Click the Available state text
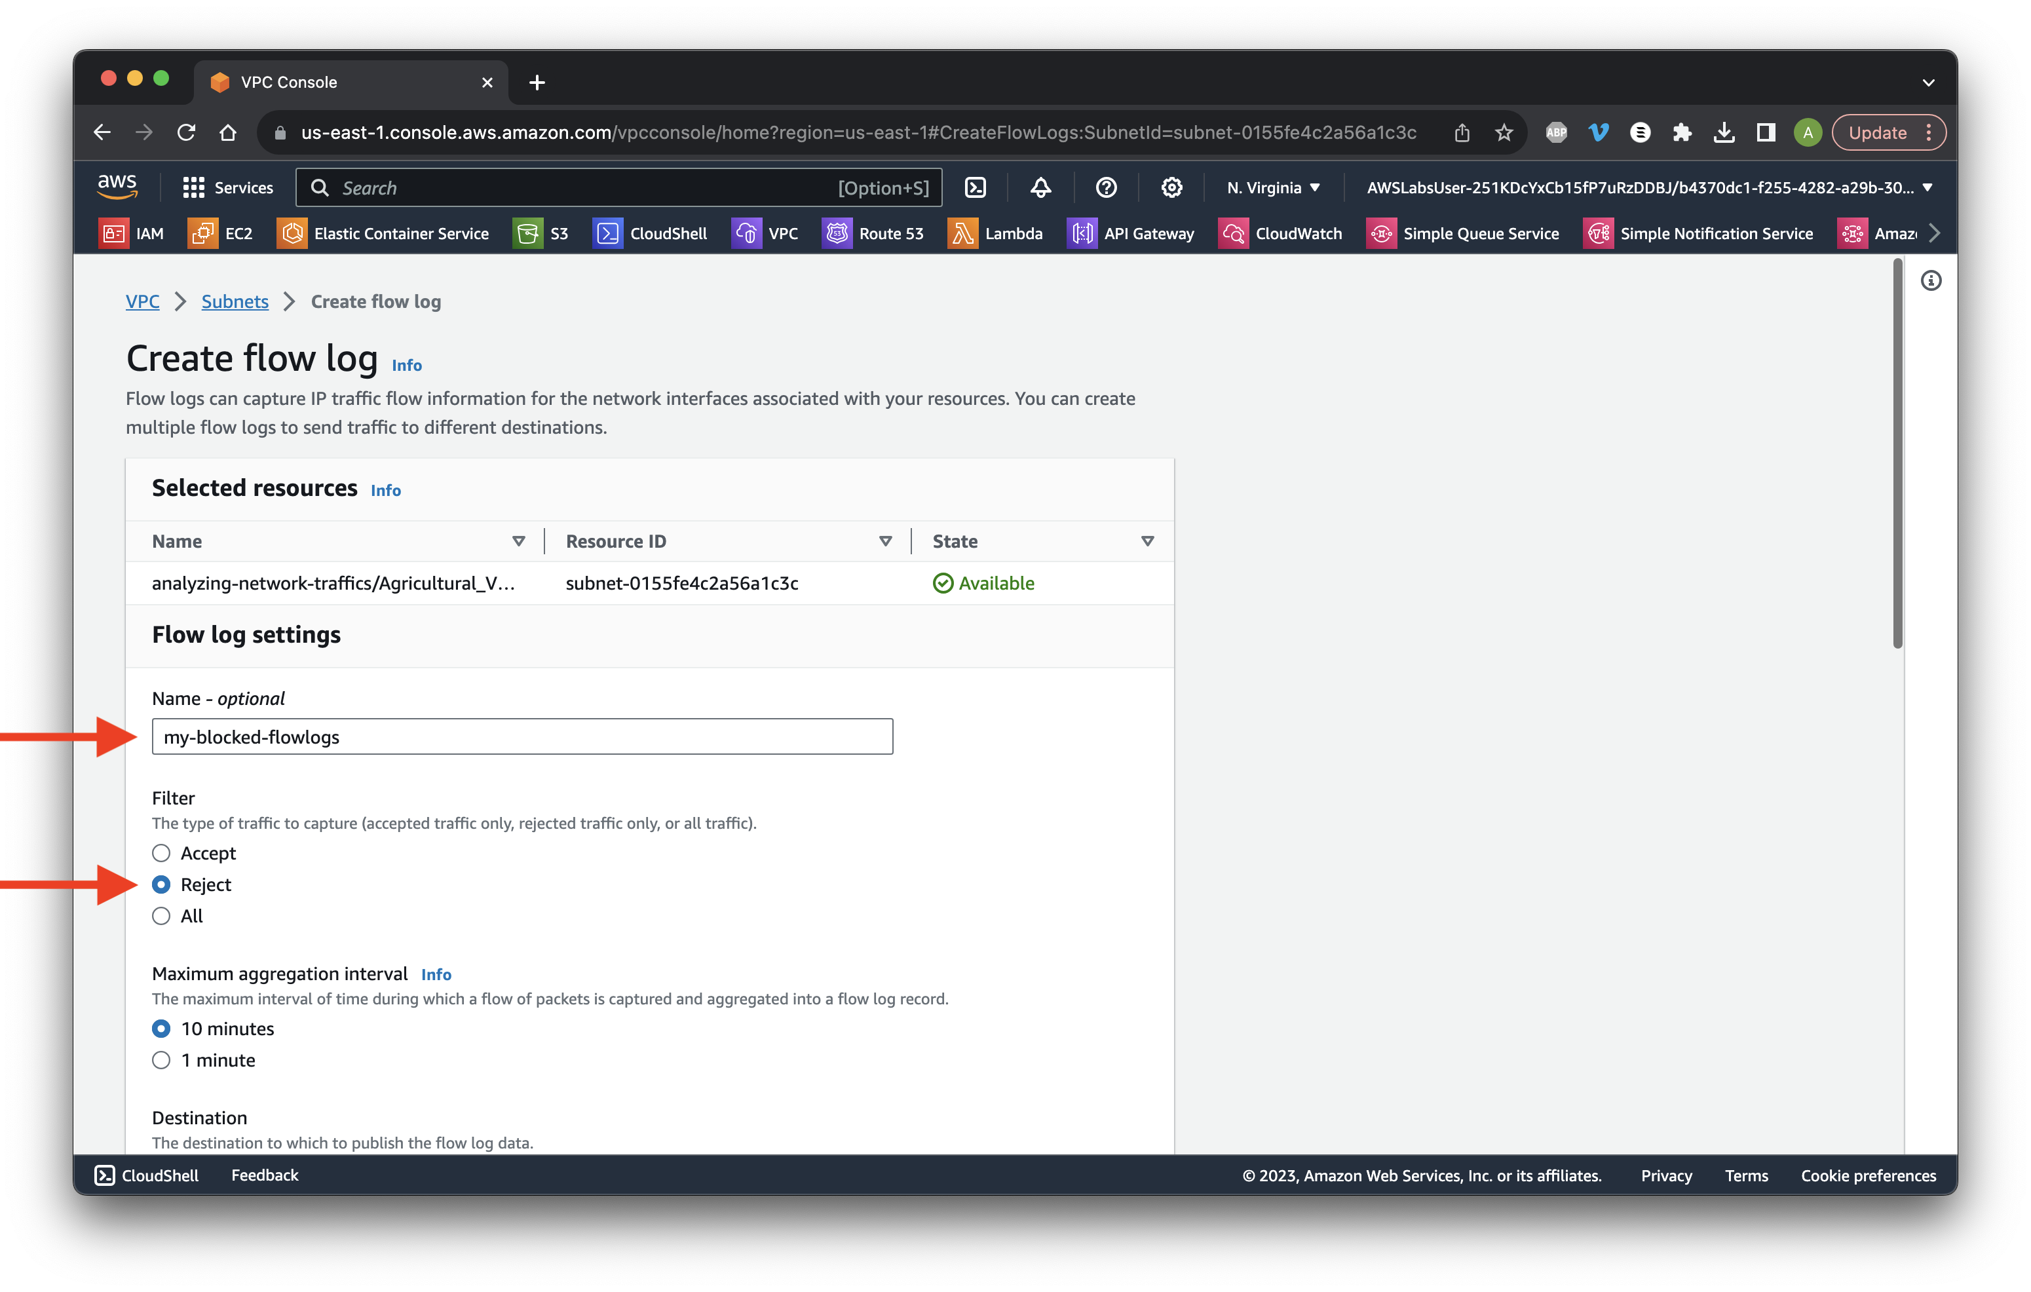The width and height of the screenshot is (2031, 1292). (996, 584)
